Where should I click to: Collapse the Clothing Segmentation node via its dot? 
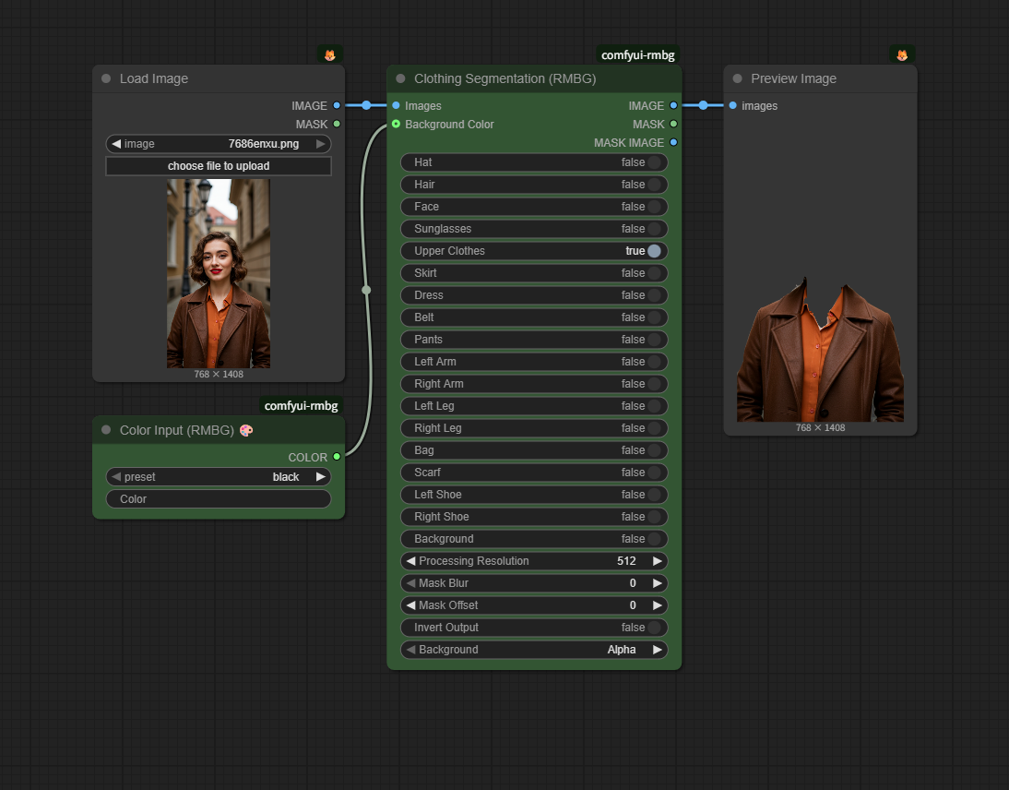[x=400, y=79]
